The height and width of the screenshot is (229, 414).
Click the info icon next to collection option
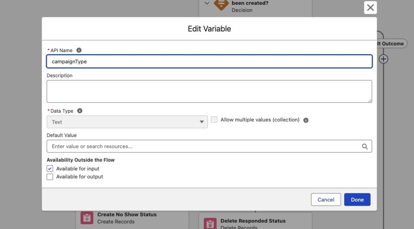(x=306, y=120)
